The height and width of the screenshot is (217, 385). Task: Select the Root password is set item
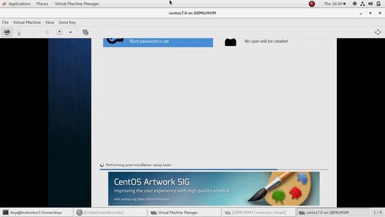point(158,42)
